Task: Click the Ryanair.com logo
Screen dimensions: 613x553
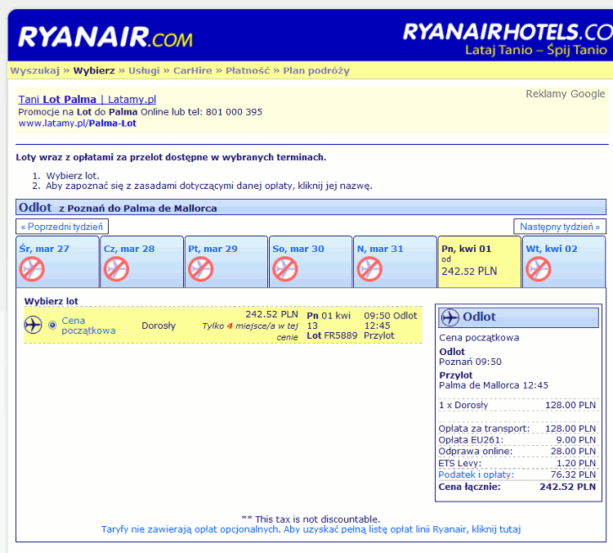Action: 105,37
